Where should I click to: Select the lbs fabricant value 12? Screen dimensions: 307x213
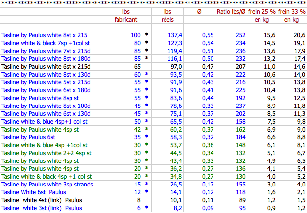(137, 192)
